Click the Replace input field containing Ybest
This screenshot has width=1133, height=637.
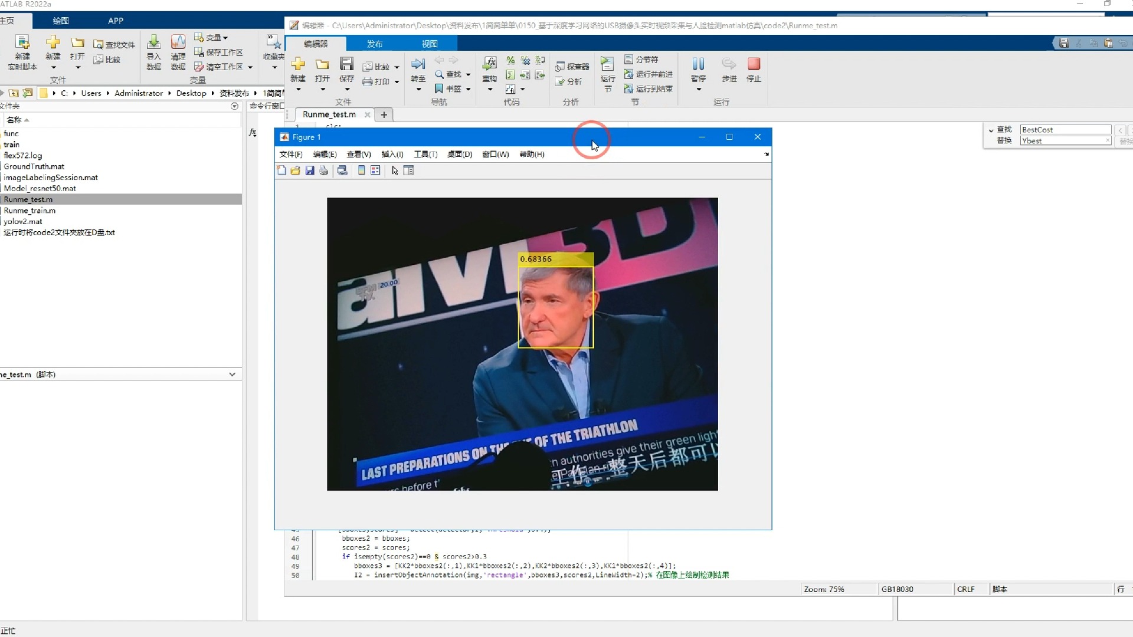1065,140
